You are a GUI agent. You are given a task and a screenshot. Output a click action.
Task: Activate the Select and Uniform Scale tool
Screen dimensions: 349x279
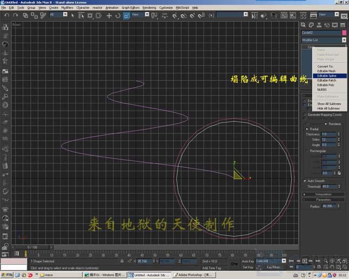(x=126, y=16)
